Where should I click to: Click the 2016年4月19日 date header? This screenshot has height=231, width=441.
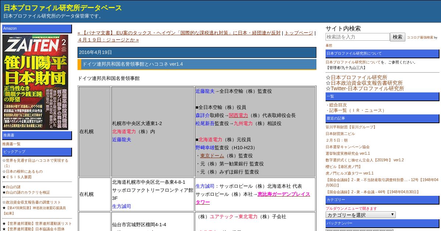point(197,52)
